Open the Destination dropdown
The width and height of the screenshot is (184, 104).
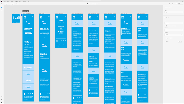[x=173, y=30]
